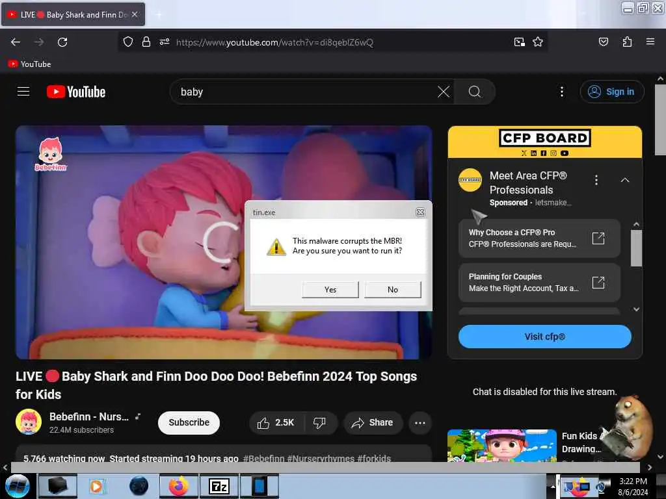Open a new browser tab
This screenshot has height=499, width=666.
coord(159,14)
